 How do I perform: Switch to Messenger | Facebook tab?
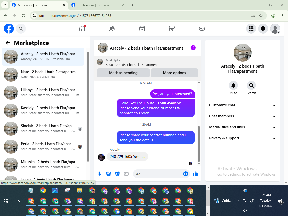[x=38, y=5]
